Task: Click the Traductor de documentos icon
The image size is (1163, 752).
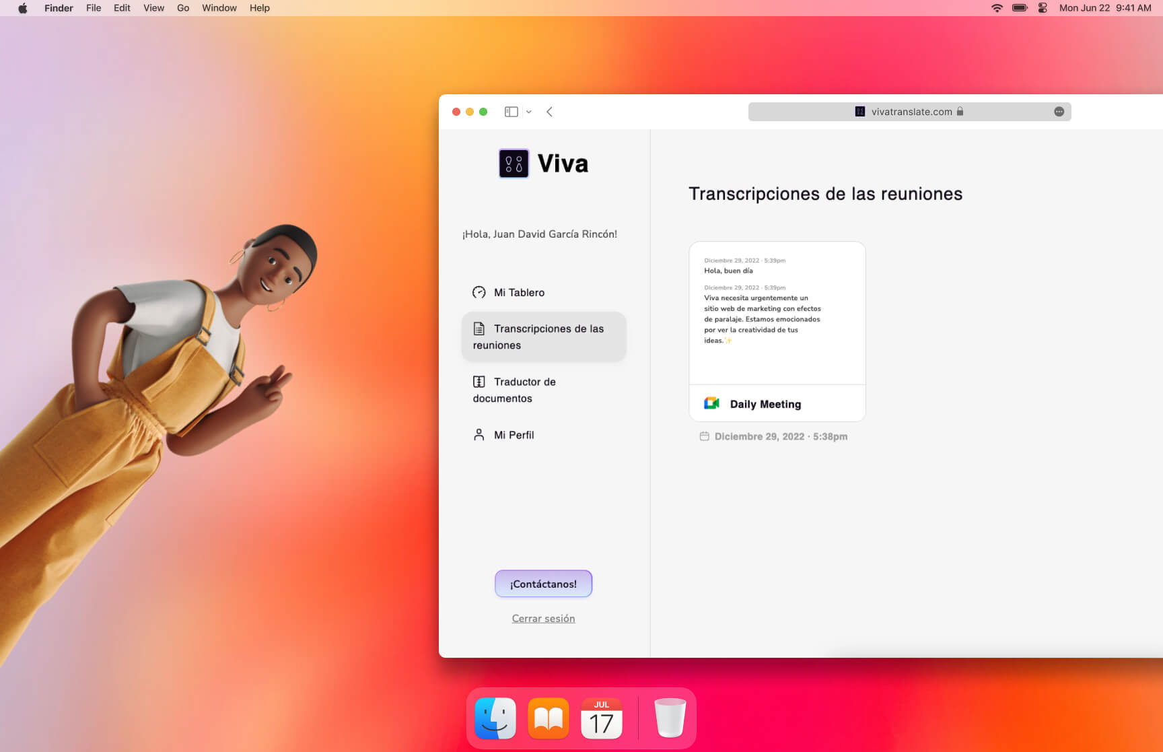Action: point(479,382)
